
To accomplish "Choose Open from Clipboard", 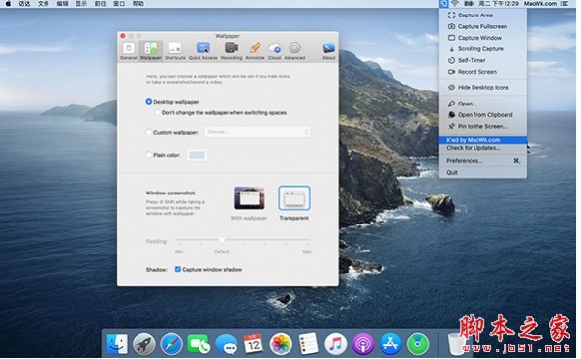I will click(482, 115).
